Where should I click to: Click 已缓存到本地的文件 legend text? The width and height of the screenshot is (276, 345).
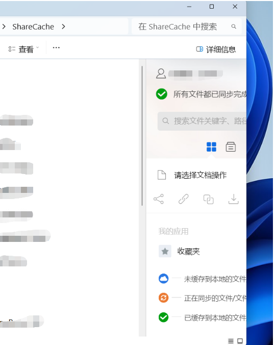click(215, 318)
